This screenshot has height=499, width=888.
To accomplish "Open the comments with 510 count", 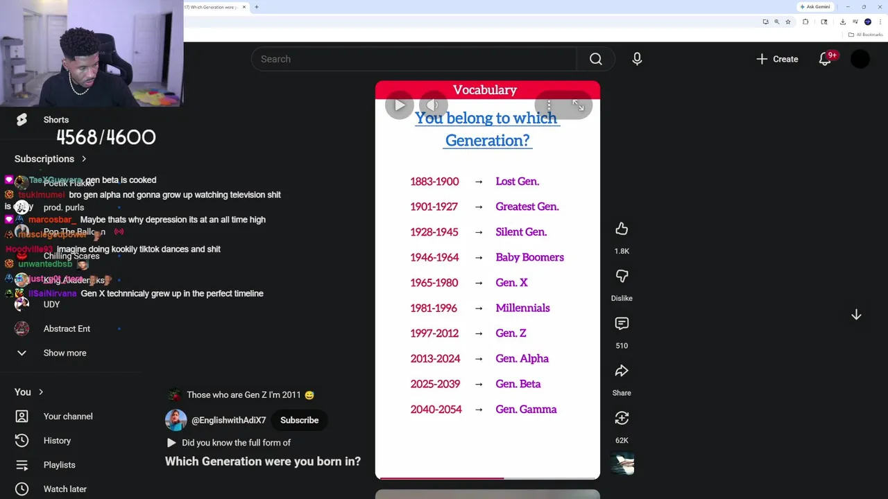I will pyautogui.click(x=622, y=324).
